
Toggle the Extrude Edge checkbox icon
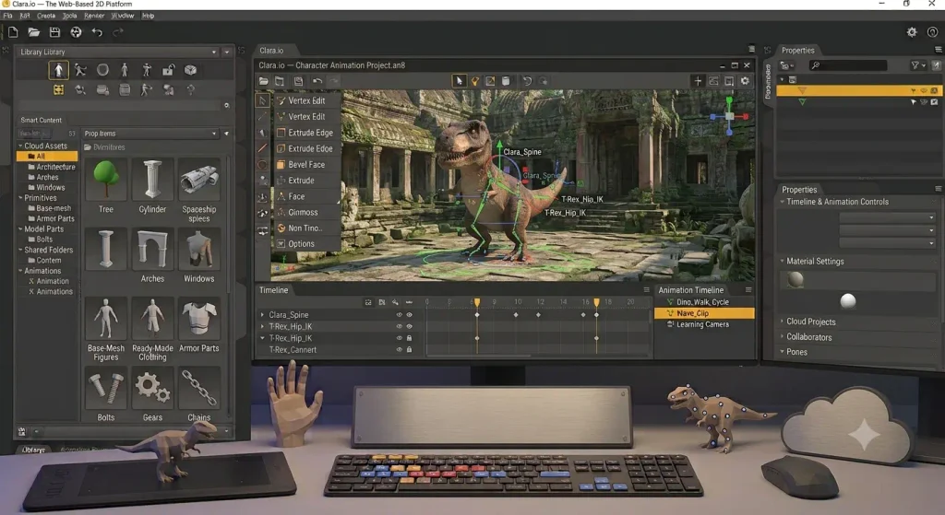tap(281, 133)
